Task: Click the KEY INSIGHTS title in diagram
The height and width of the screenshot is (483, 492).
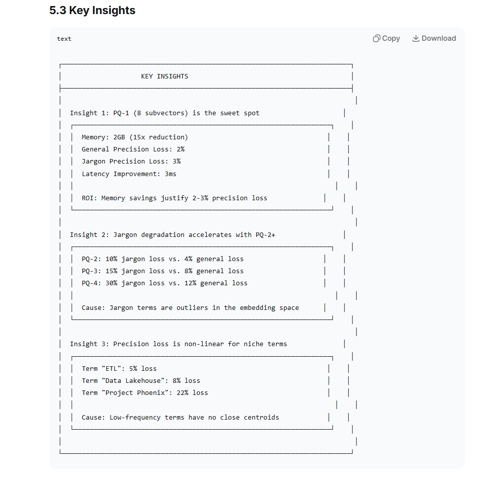Action: point(164,76)
